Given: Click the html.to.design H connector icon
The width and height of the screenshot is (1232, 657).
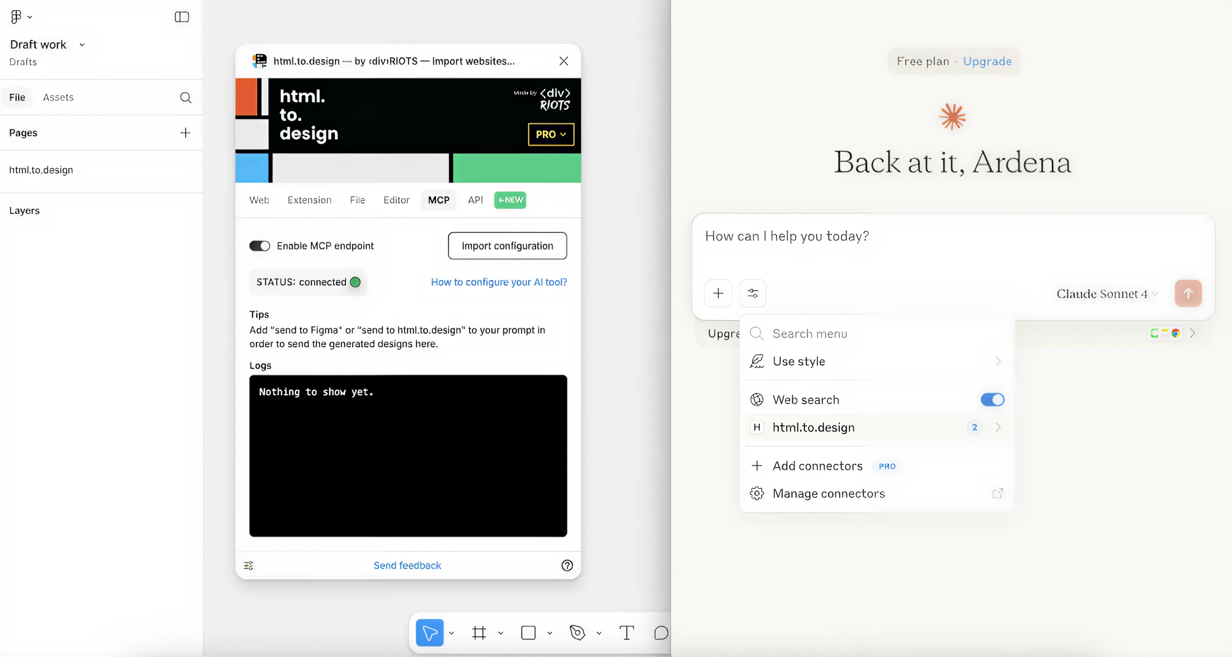Looking at the screenshot, I should [x=757, y=427].
